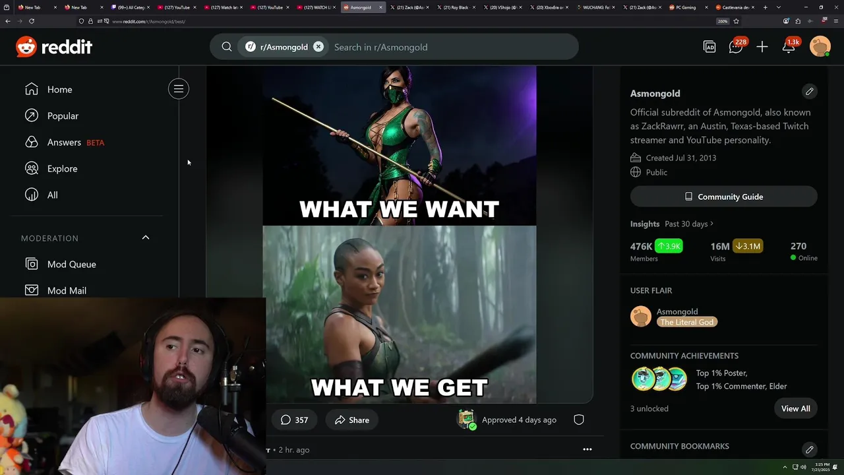Click The Literal God flair tag
844x475 pixels.
point(687,322)
